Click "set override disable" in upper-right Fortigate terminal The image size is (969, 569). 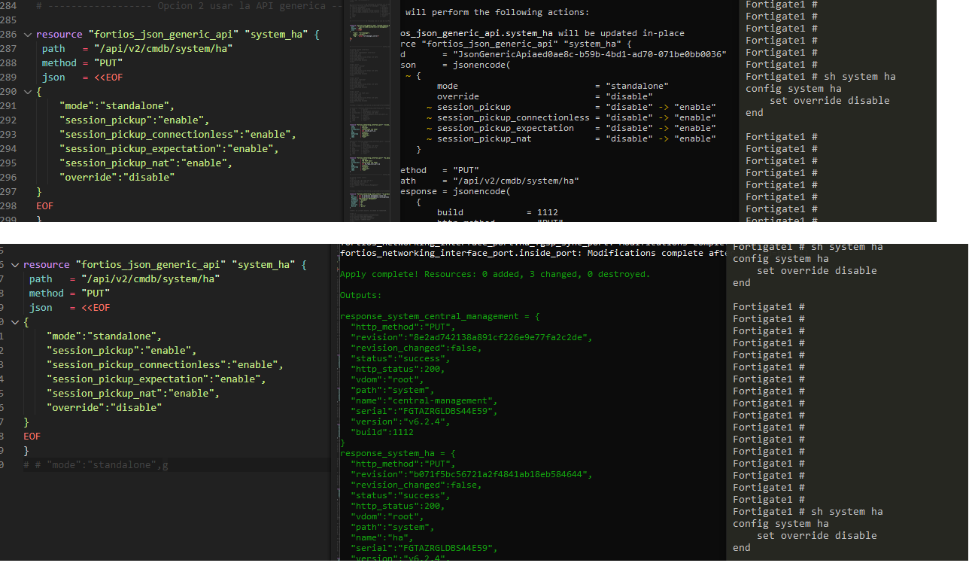pyautogui.click(x=830, y=101)
